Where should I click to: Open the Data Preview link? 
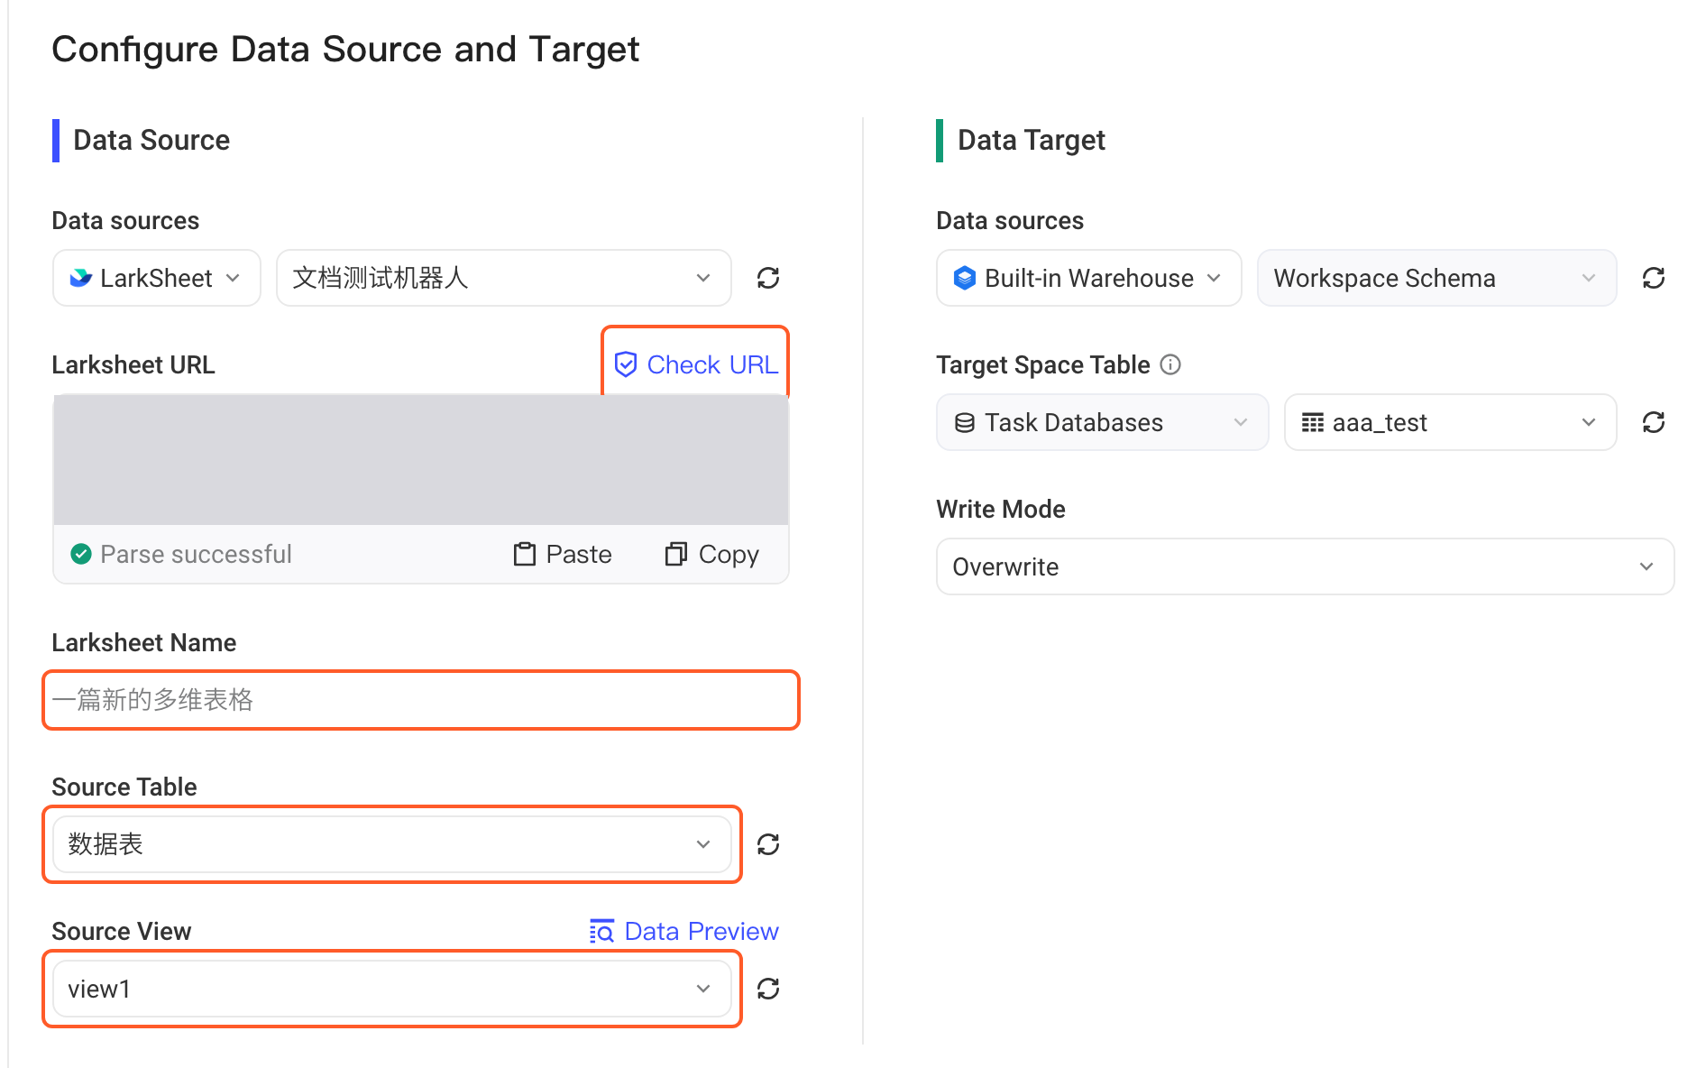tap(683, 931)
